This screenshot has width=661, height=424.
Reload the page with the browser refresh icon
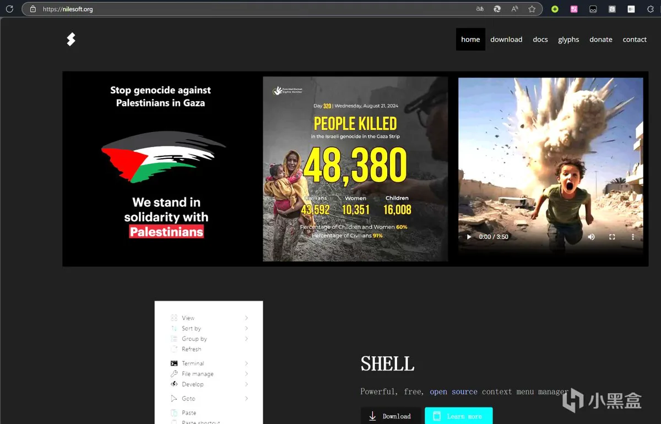[9, 9]
